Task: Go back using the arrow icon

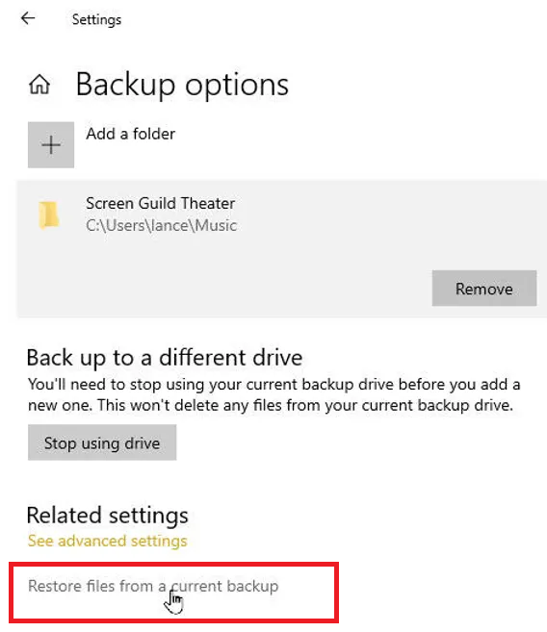Action: click(28, 18)
